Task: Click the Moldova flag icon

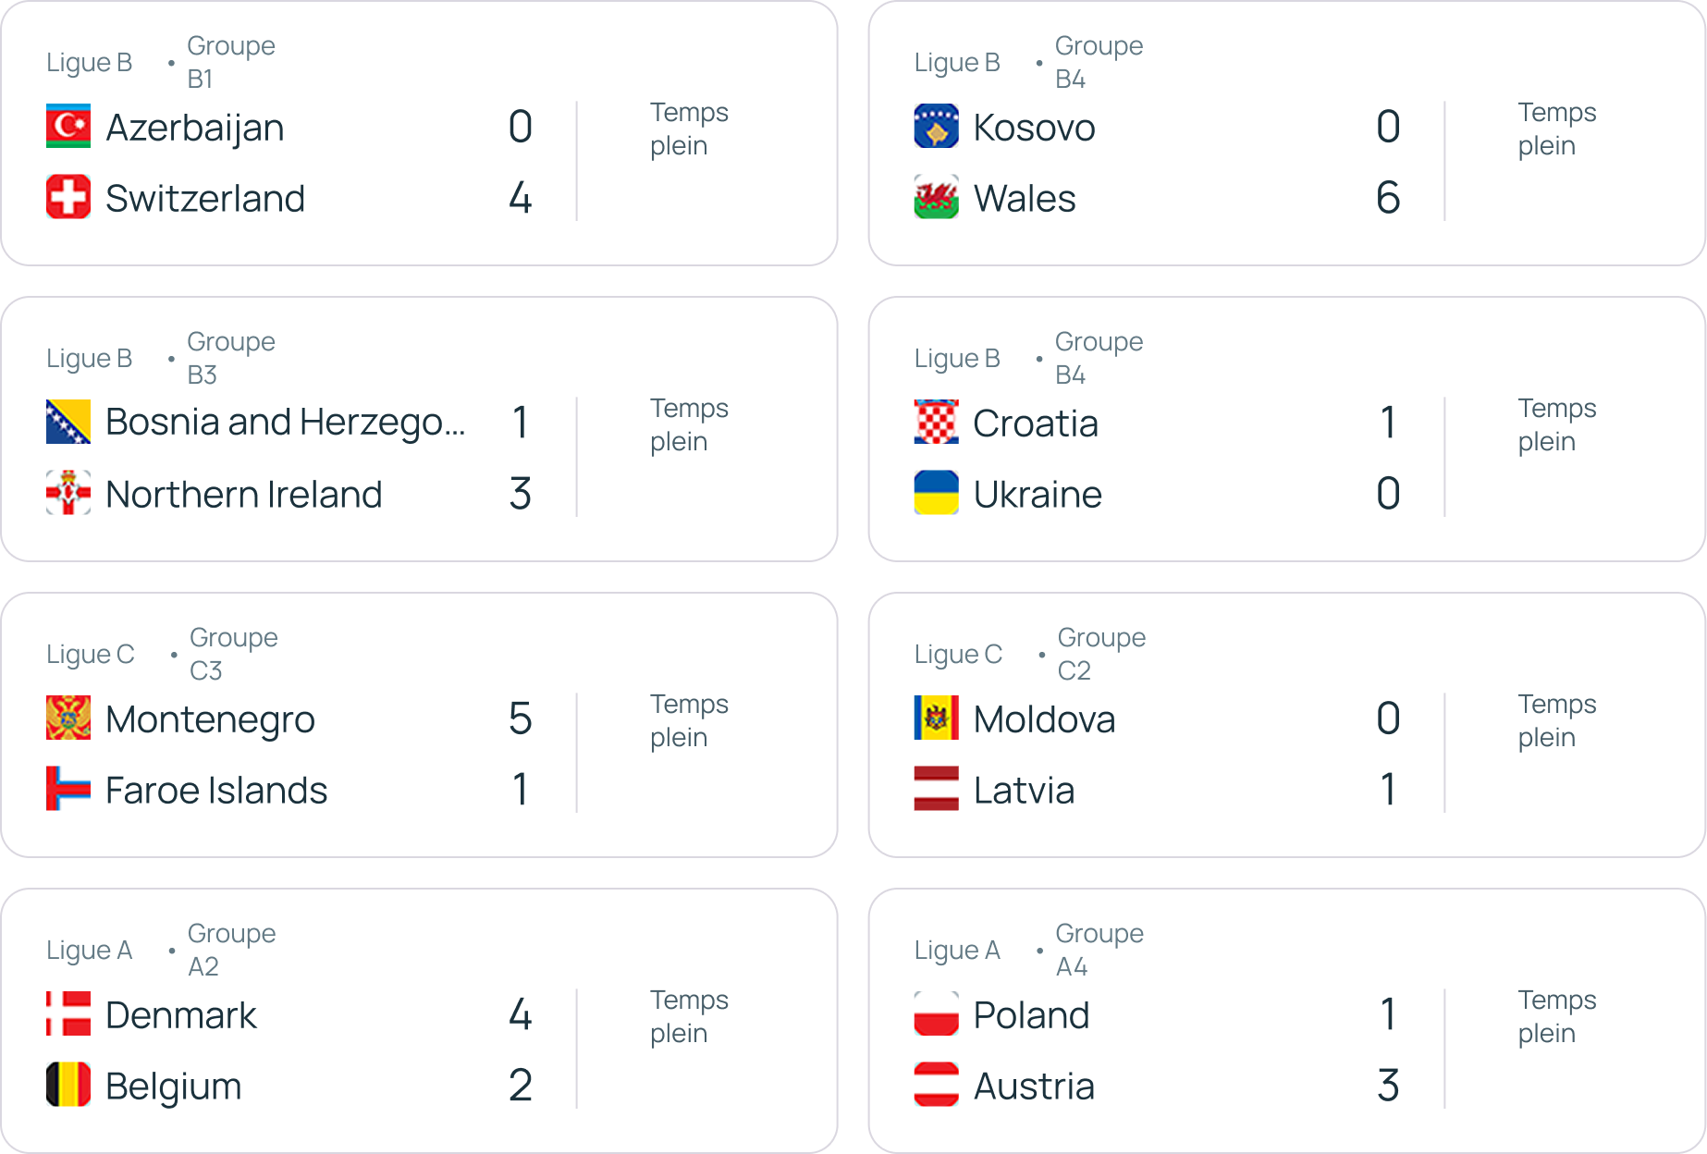Action: click(936, 718)
